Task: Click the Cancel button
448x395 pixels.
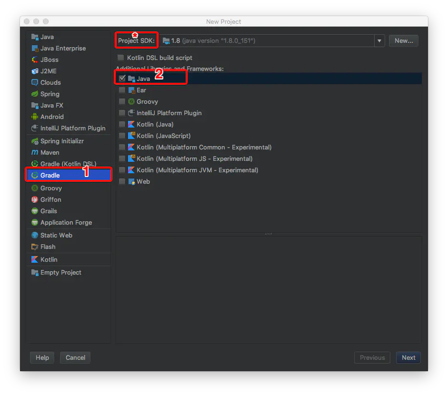Action: pyautogui.click(x=75, y=357)
